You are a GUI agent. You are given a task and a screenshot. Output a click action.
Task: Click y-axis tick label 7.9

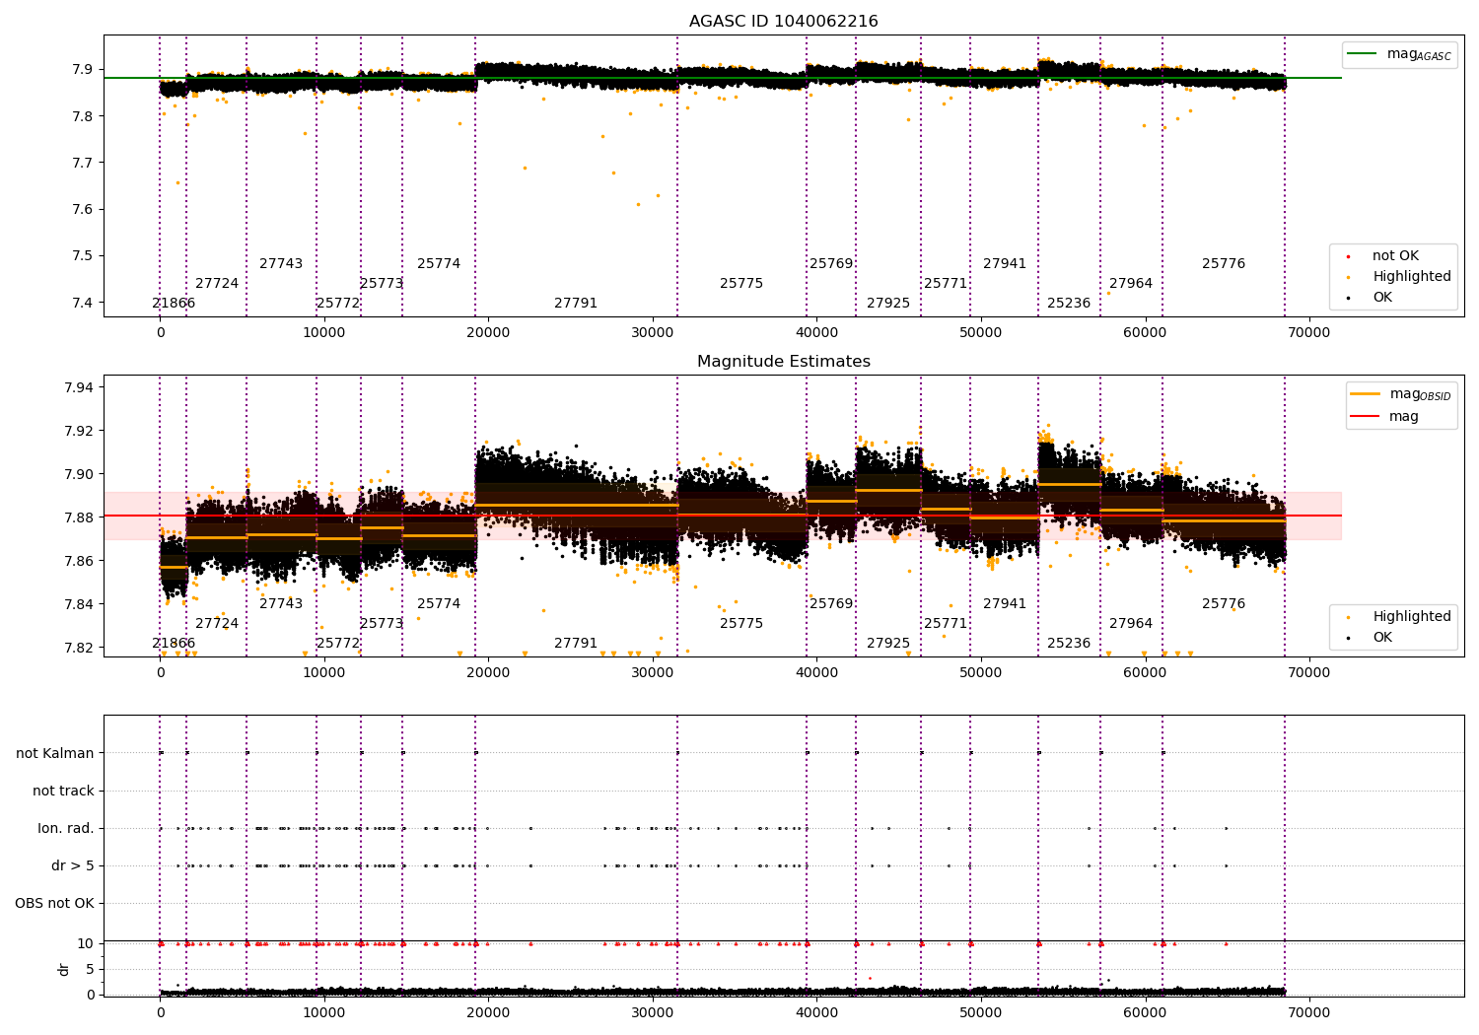coord(83,70)
